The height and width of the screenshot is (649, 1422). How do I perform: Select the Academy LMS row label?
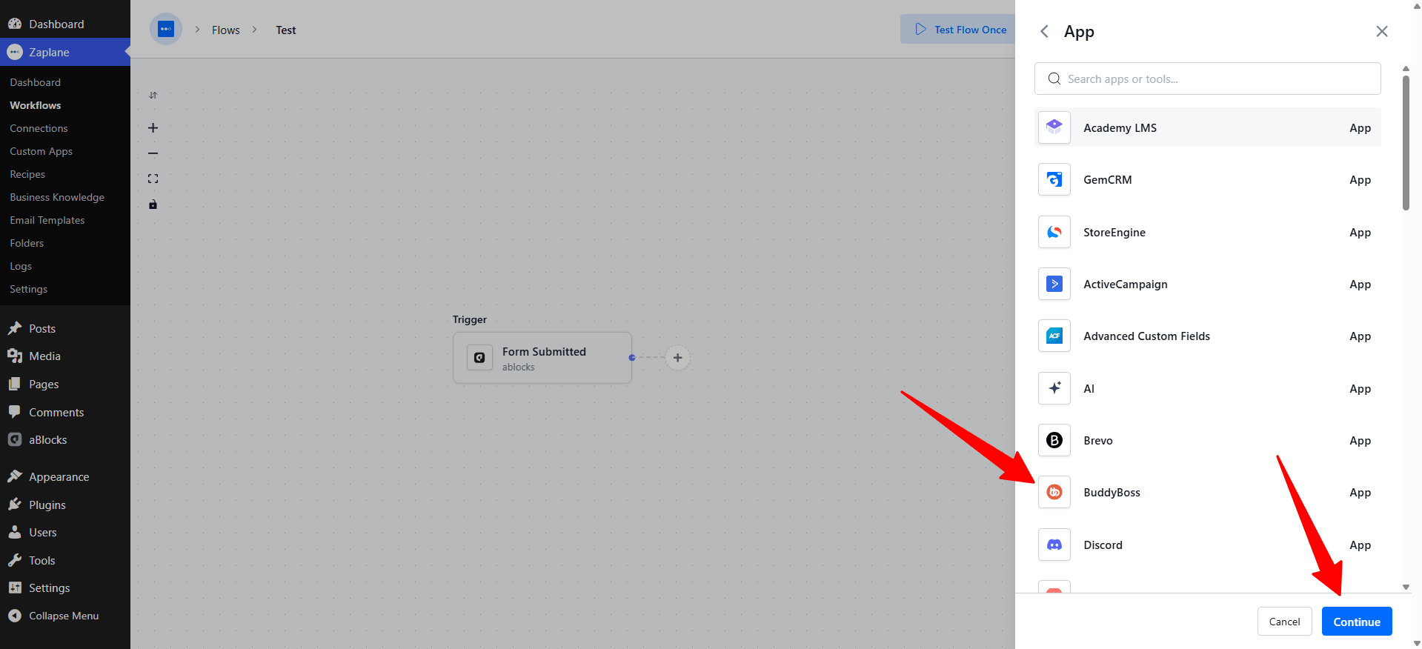pyautogui.click(x=1120, y=127)
